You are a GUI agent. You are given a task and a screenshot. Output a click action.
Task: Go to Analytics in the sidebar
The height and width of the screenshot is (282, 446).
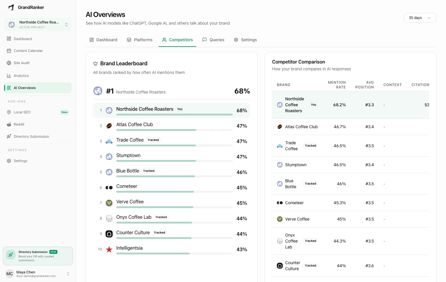click(x=38, y=76)
